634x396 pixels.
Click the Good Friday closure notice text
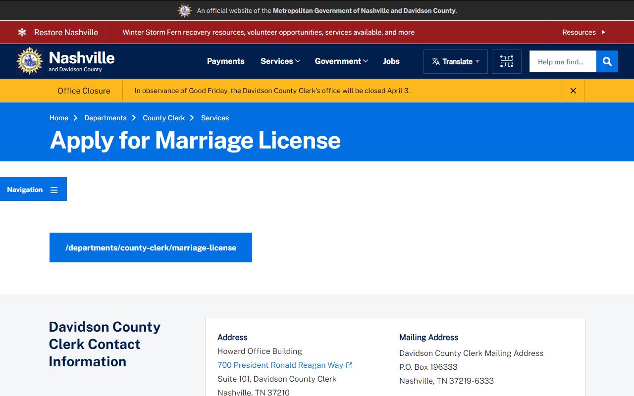coord(272,91)
